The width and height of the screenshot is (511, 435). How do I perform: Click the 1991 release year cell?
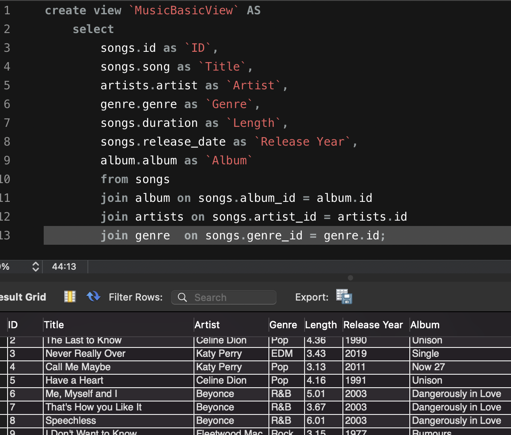[376, 381]
